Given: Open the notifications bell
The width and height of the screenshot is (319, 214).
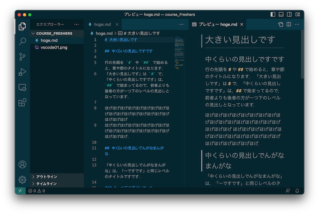Looking at the screenshot, I should (297, 191).
